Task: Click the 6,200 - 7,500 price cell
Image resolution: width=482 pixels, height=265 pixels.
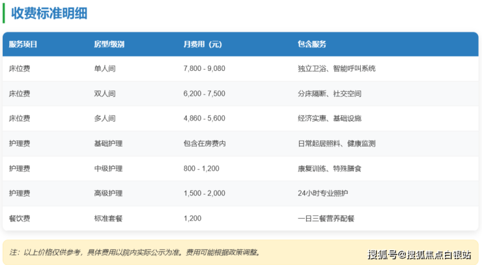Action: point(205,94)
